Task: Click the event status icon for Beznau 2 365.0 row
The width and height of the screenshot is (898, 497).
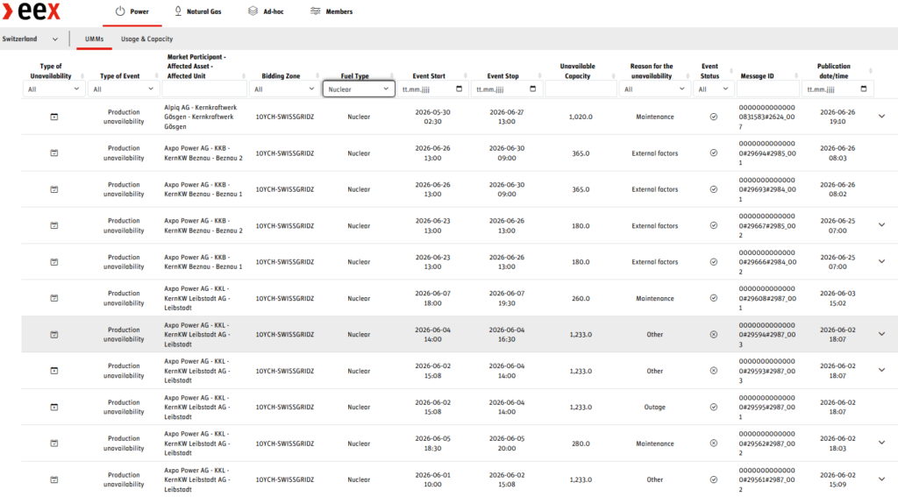Action: [x=714, y=153]
